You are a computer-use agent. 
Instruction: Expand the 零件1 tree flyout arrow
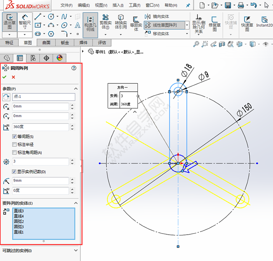pyautogui.click(x=83, y=51)
